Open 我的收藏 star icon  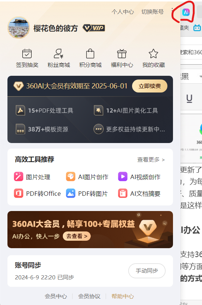pos(153,53)
